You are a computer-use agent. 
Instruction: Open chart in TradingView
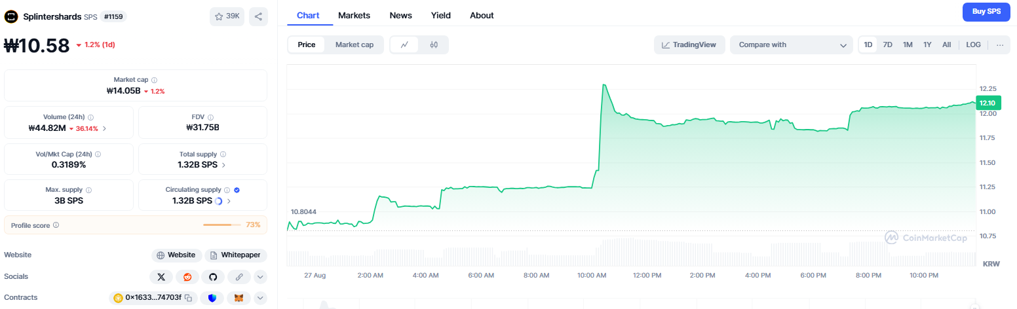689,45
